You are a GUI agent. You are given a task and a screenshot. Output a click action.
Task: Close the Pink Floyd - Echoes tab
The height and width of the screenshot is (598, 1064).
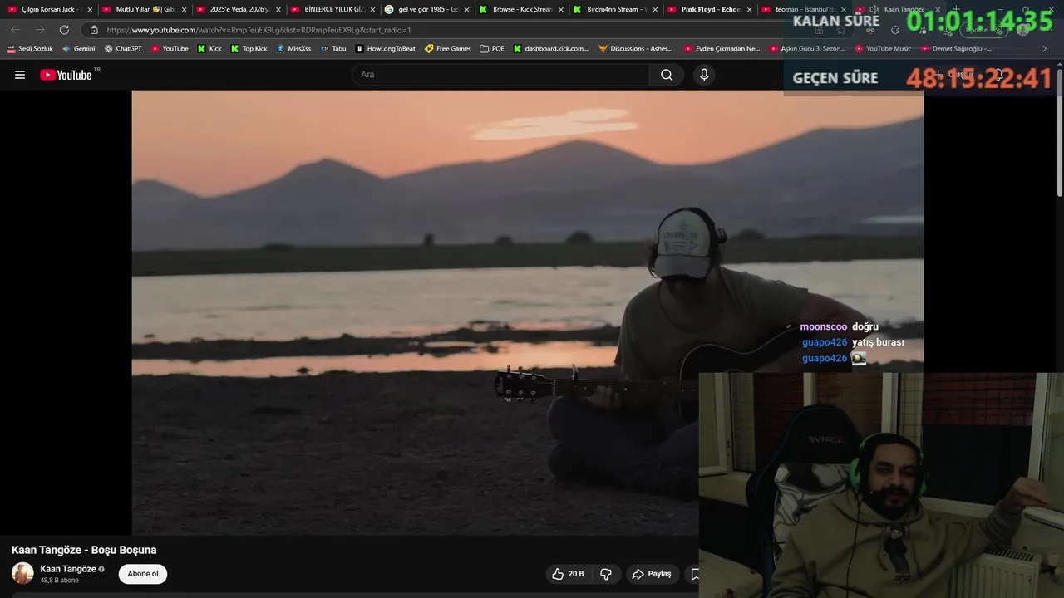749,10
